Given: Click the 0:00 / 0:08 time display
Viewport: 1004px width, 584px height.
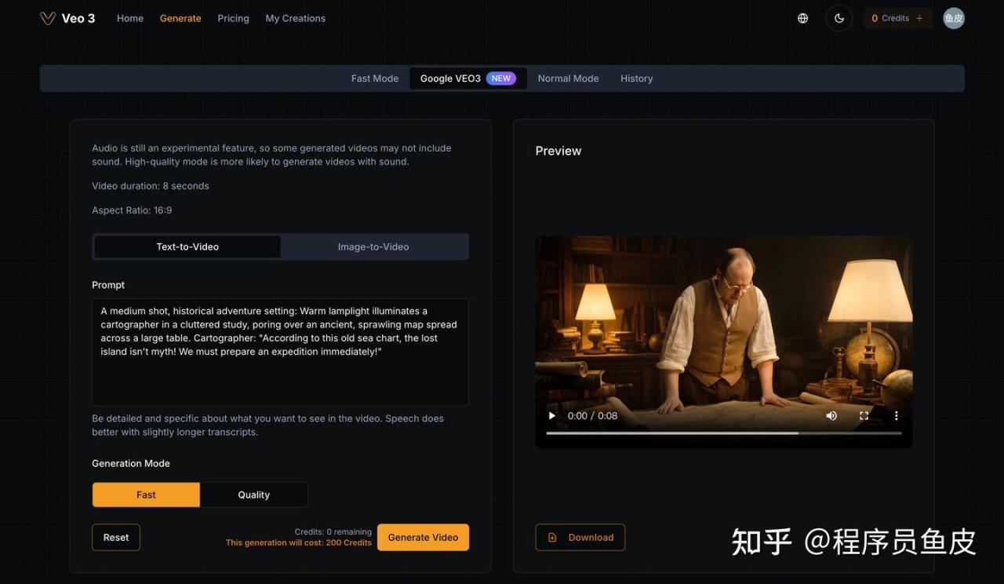Looking at the screenshot, I should click(592, 416).
